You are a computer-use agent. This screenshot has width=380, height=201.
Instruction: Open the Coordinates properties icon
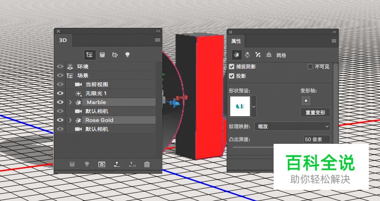coord(269,55)
